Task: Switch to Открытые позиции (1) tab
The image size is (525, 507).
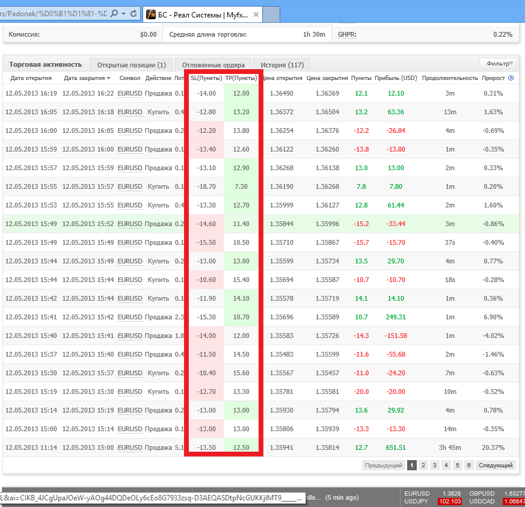Action: tap(131, 64)
